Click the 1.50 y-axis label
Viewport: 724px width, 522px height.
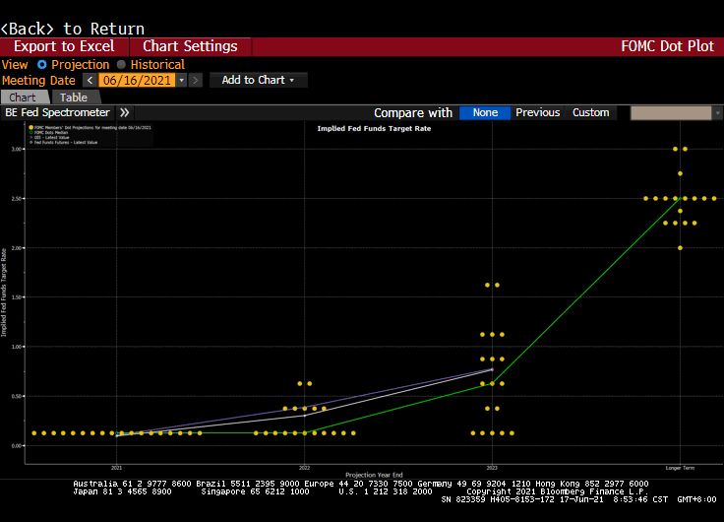tap(17, 297)
